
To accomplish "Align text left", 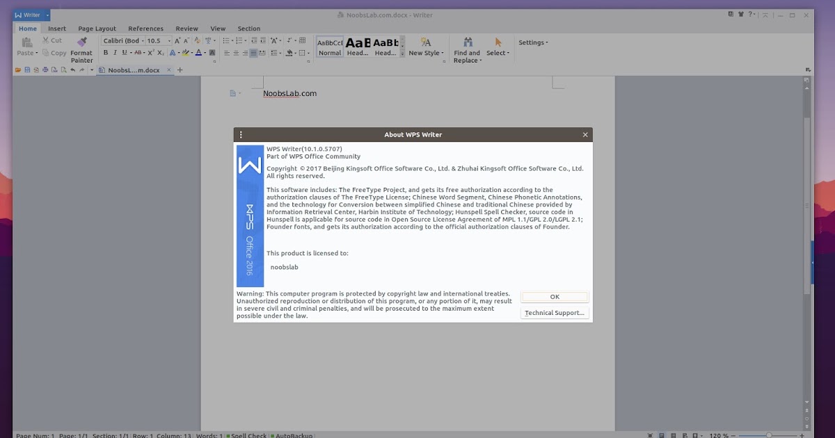I will click(x=226, y=53).
